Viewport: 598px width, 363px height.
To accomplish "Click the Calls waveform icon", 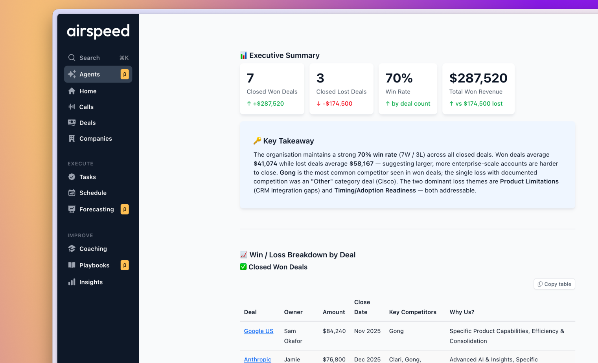I will click(x=72, y=107).
